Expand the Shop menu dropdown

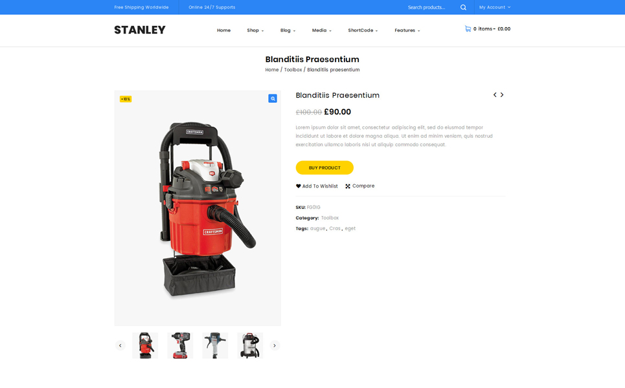(x=255, y=30)
